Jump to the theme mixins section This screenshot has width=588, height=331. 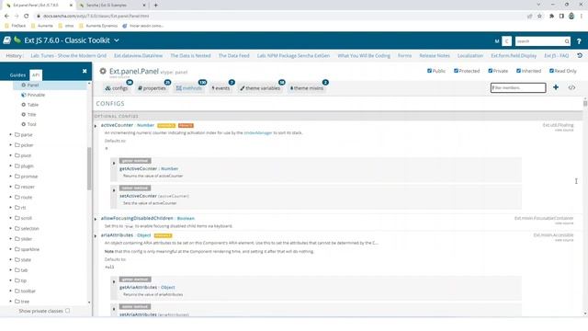pyautogui.click(x=307, y=88)
